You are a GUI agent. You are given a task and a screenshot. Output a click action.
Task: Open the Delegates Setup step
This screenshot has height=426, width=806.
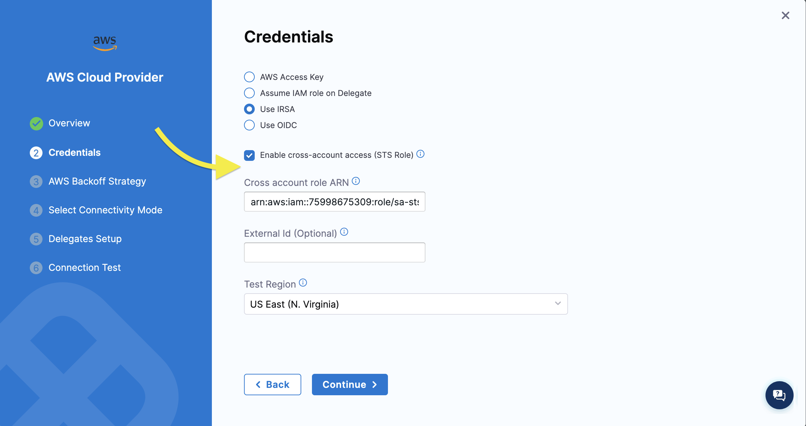[85, 239]
